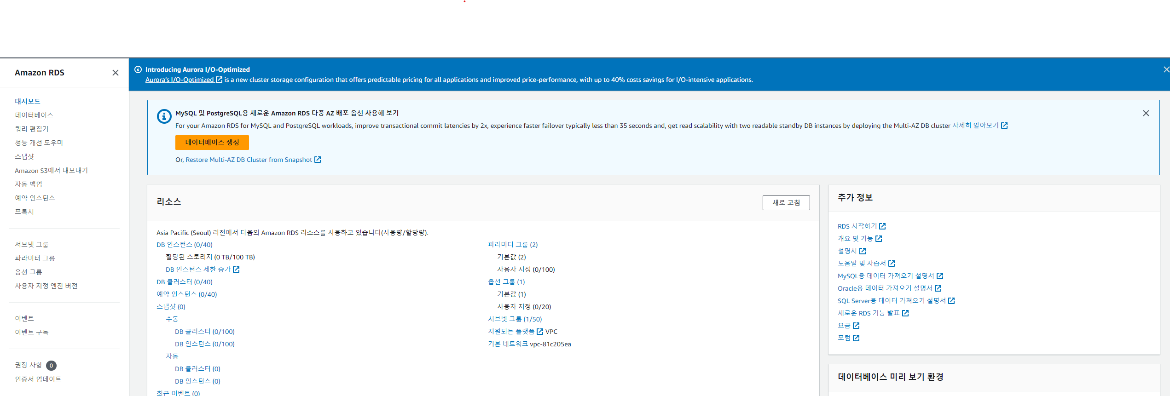Open external icon after 자세히 알아보기
1170x396 pixels.
coord(1004,126)
